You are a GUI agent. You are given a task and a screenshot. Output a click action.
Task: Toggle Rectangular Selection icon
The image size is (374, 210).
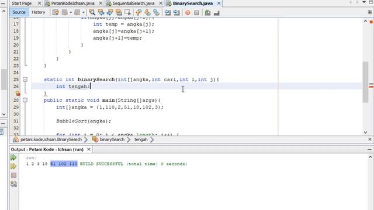[127, 12]
